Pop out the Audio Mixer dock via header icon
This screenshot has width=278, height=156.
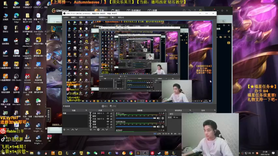(165, 110)
